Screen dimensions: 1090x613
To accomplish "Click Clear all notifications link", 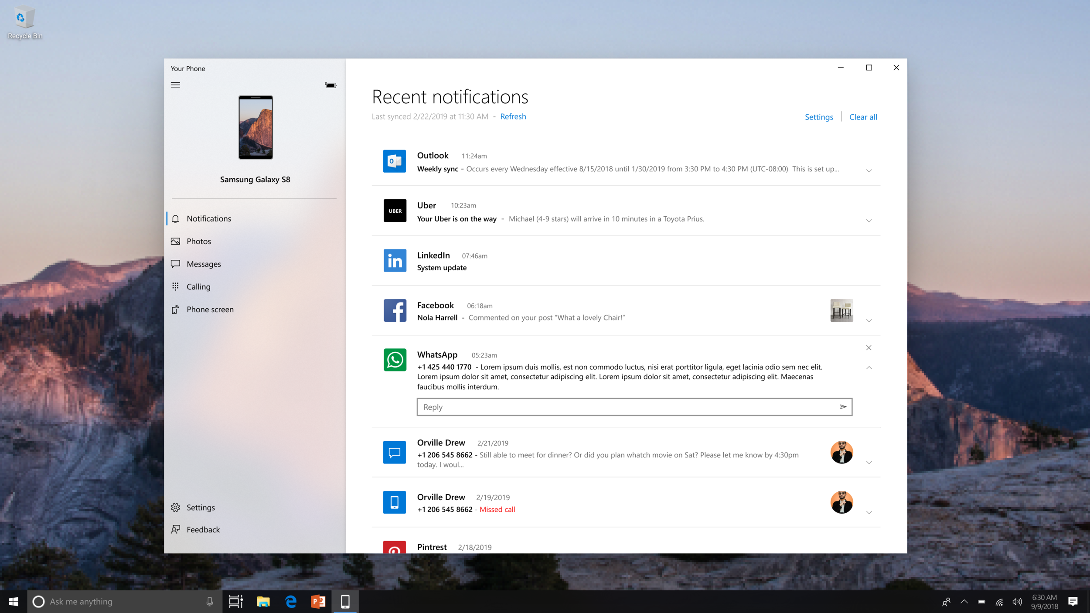I will tap(863, 117).
